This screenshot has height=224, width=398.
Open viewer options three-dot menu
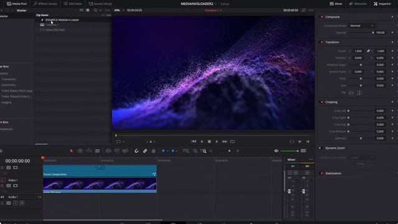pyautogui.click(x=311, y=11)
